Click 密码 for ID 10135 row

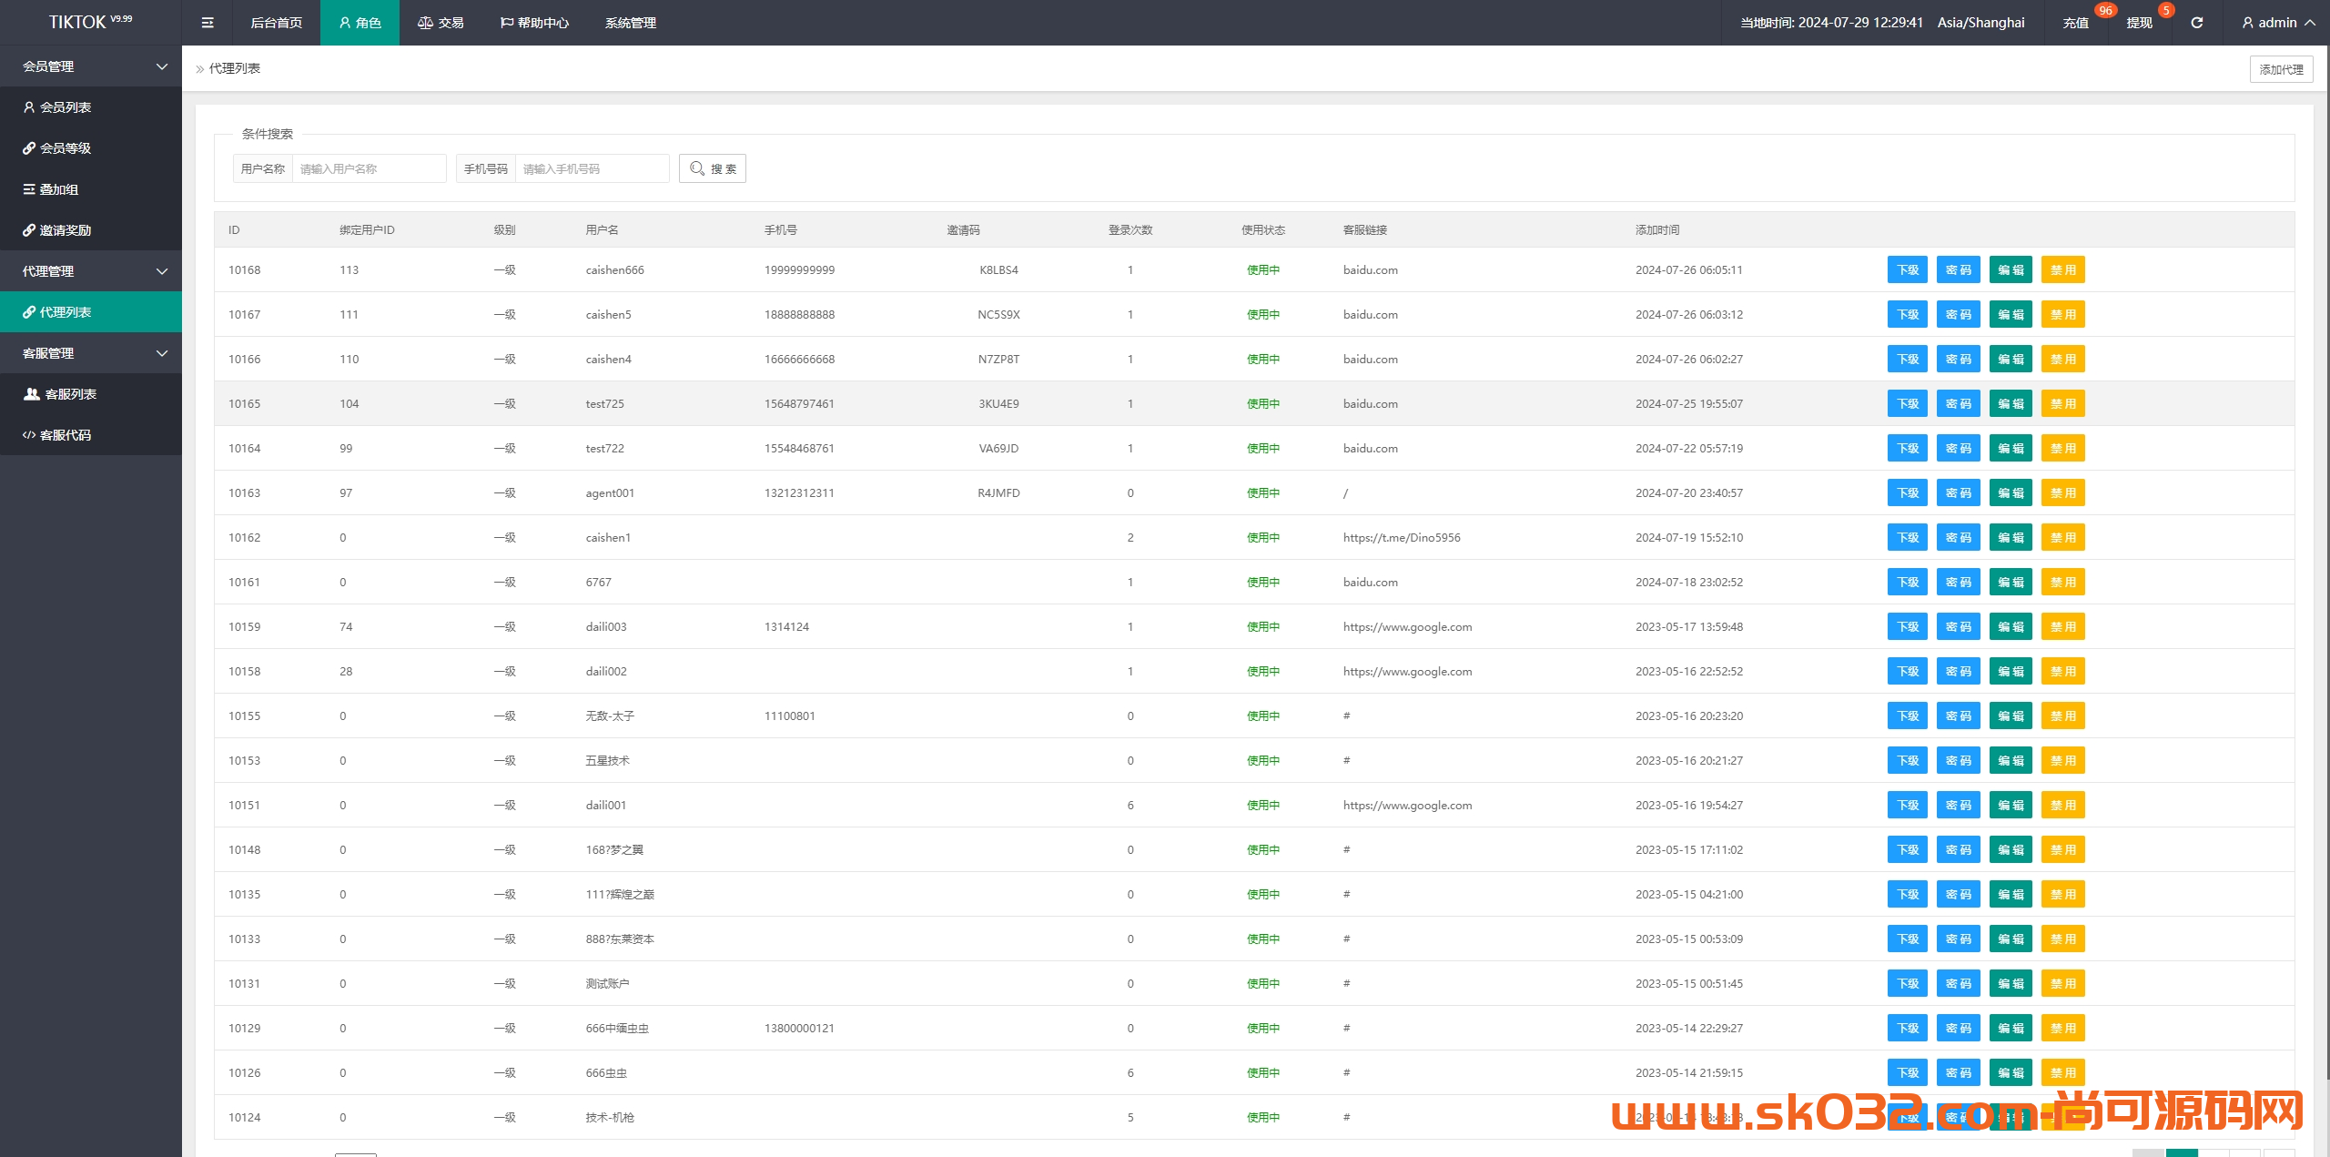pyautogui.click(x=1959, y=894)
